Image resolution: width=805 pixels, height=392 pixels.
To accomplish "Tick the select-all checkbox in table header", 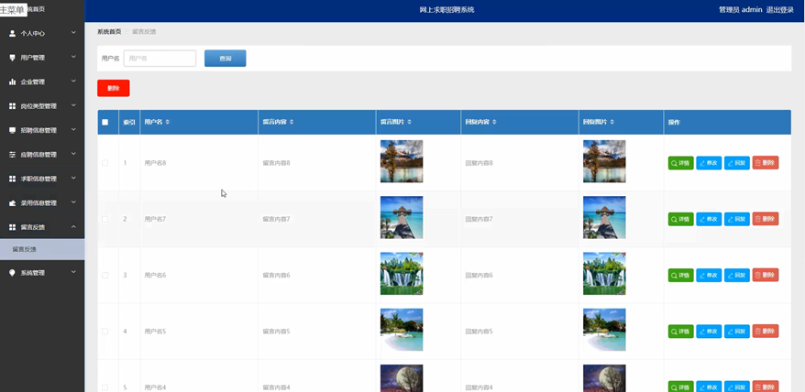I will tap(105, 122).
